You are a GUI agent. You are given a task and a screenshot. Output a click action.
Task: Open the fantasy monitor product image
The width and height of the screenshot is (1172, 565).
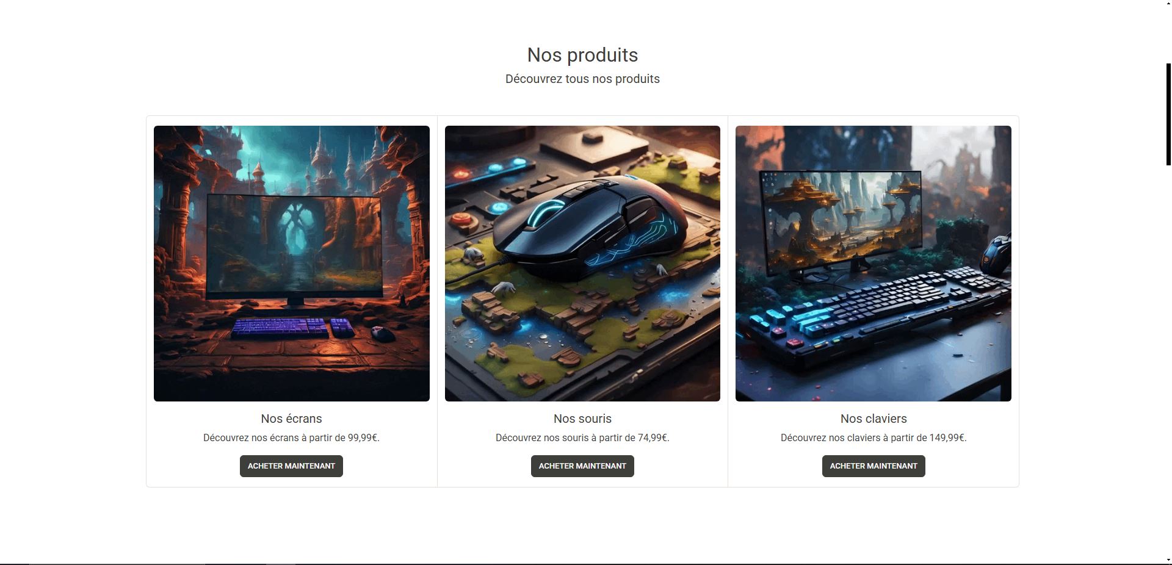292,264
